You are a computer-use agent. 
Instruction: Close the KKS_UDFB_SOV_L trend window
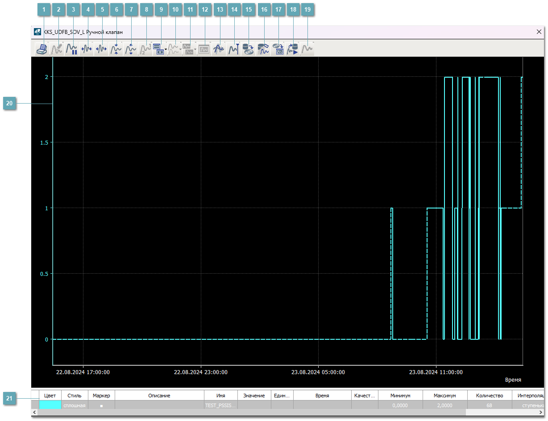[539, 32]
